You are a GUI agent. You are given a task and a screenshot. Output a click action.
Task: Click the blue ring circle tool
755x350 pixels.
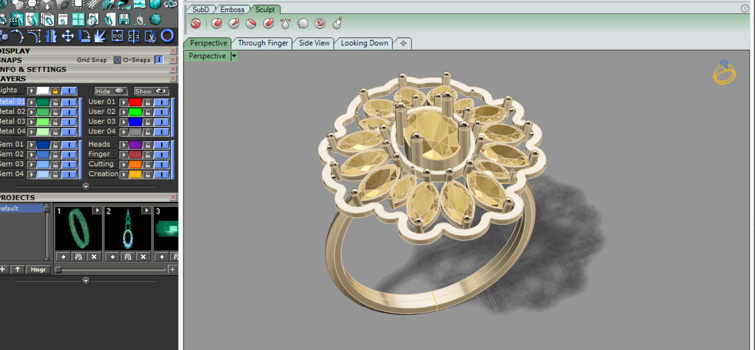coord(168,36)
